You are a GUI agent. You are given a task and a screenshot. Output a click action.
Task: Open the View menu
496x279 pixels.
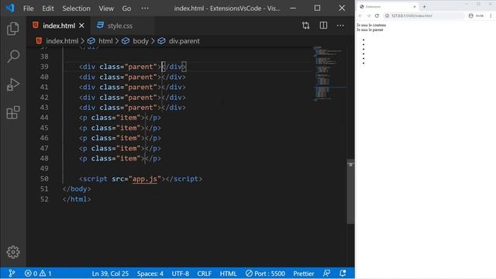pos(106,9)
